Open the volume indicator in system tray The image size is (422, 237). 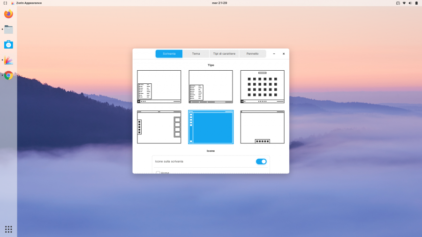coord(410,3)
